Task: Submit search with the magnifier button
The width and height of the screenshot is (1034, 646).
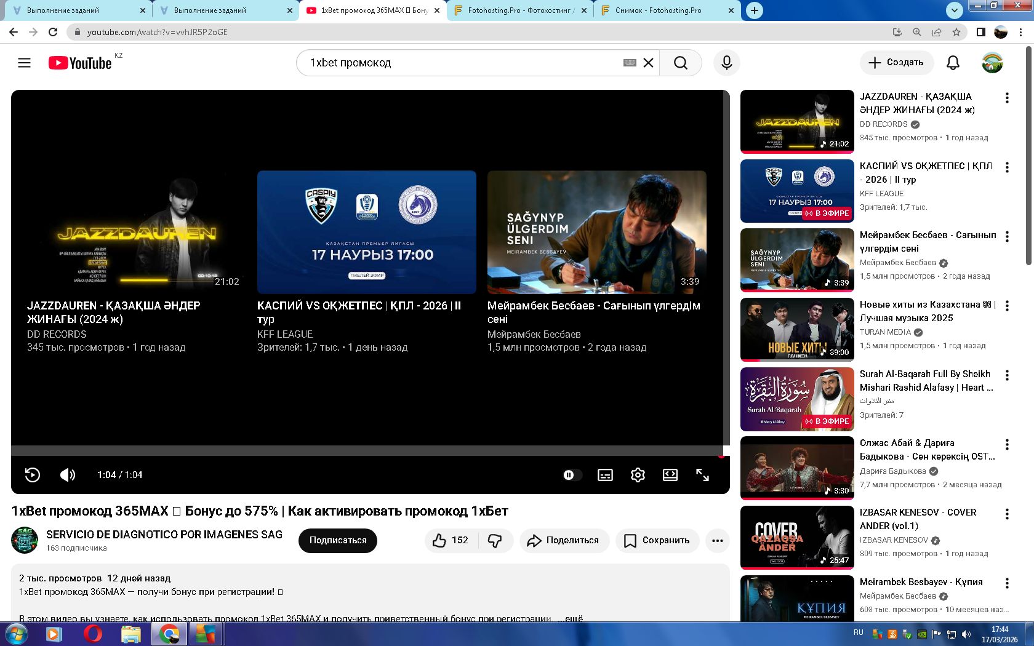Action: 681,63
